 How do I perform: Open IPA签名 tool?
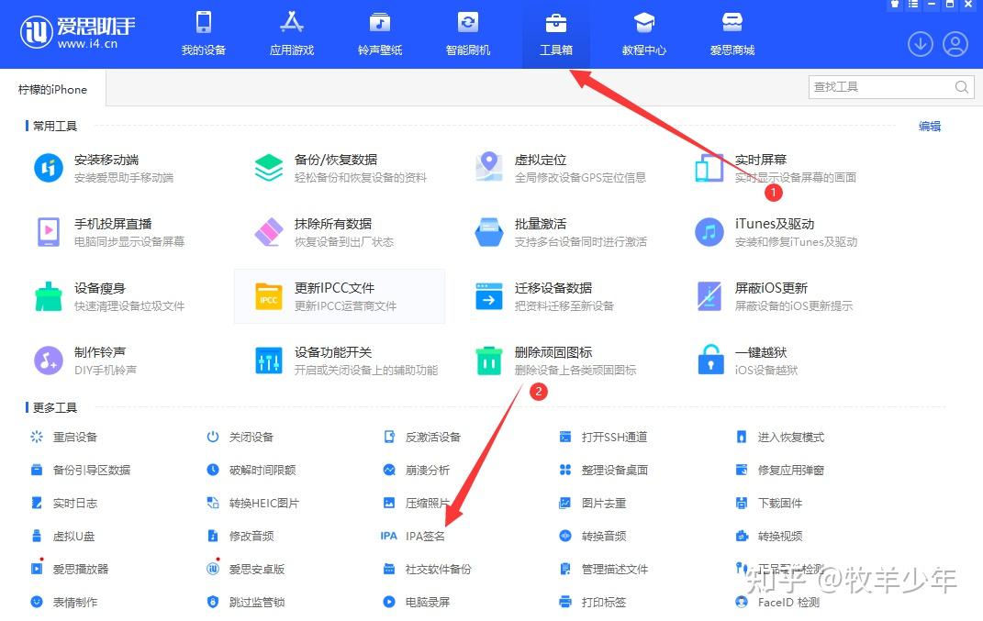[x=413, y=537]
